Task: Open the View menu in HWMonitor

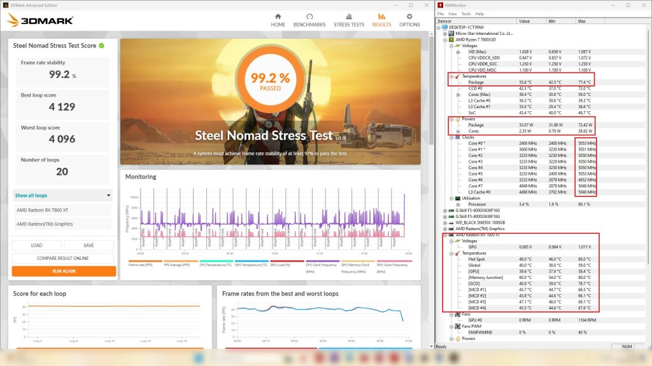Action: pyautogui.click(x=453, y=14)
